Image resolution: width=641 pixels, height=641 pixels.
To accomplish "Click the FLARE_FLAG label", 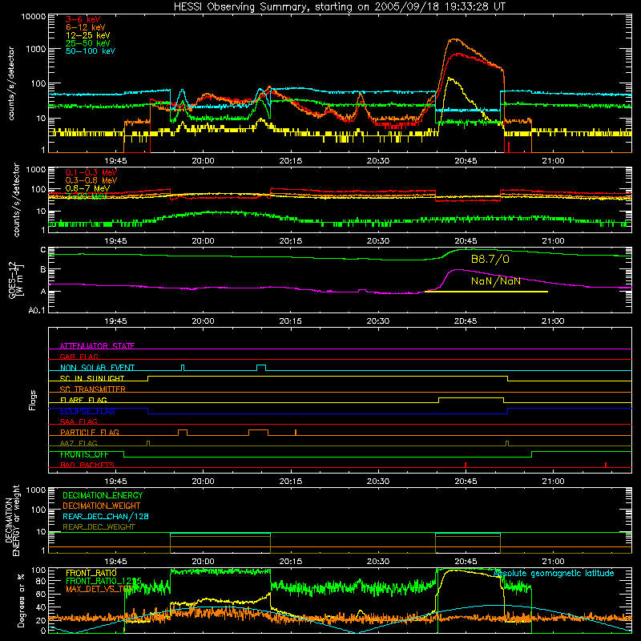I will point(83,400).
